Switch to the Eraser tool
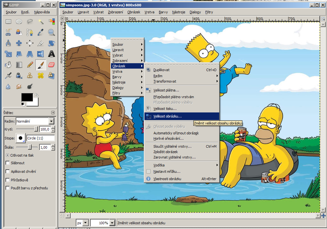The width and height of the screenshot is (327, 229). [x=51, y=65]
